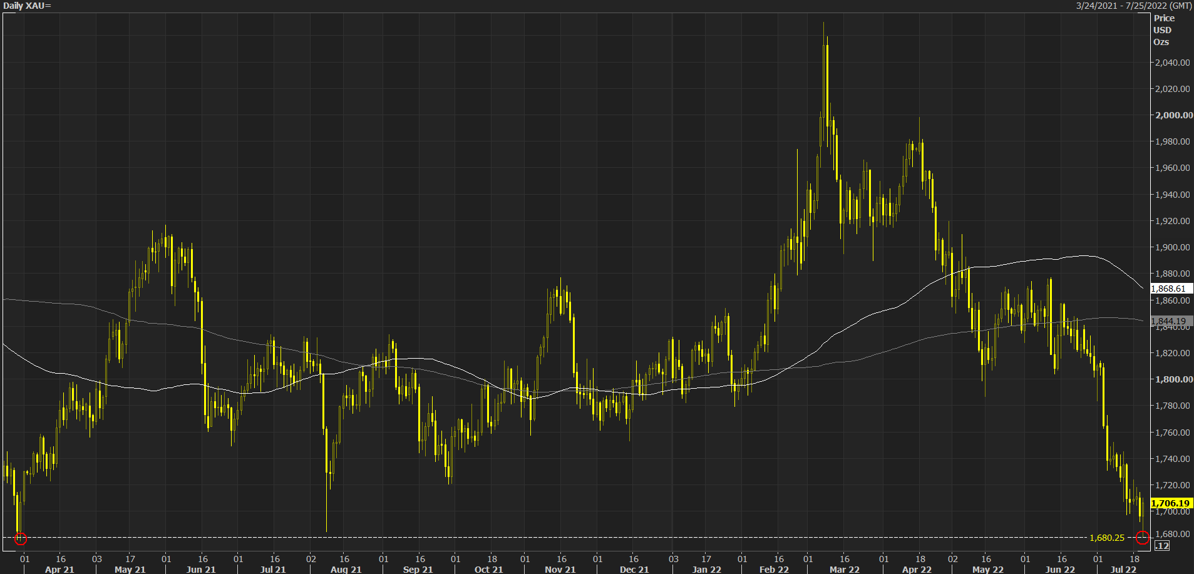The height and width of the screenshot is (574, 1194).
Task: Click the 3/24/2021 - 7/25/2022 date range label
Action: (x=1134, y=6)
